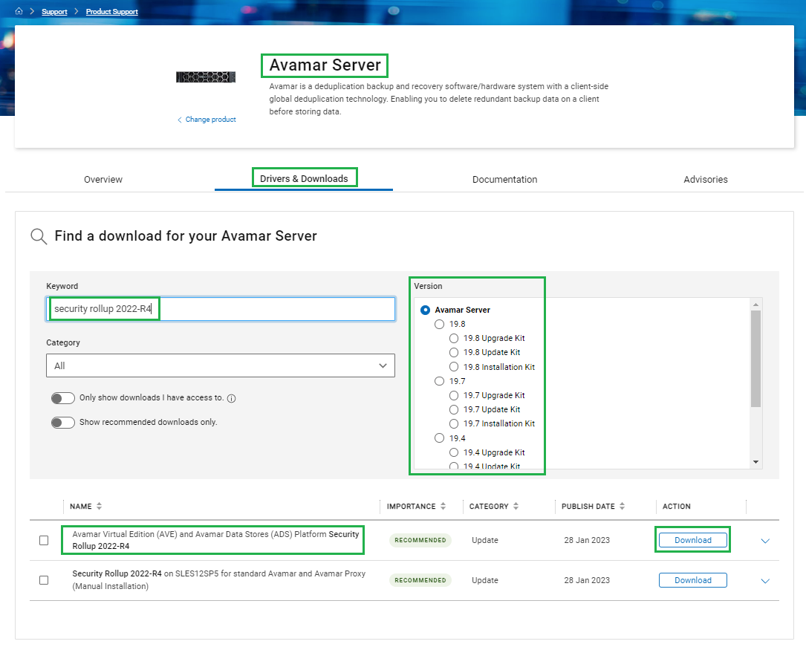This screenshot has height=647, width=806.
Task: Sort the table by CATEGORY
Action: tap(516, 506)
